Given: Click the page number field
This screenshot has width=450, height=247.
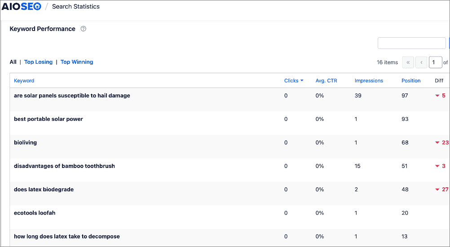Looking at the screenshot, I should [x=435, y=62].
